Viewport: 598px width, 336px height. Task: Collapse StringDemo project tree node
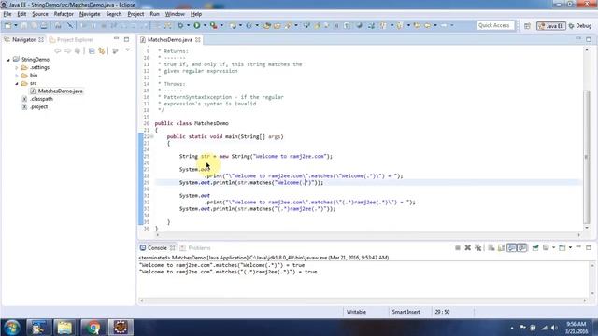coord(8,60)
